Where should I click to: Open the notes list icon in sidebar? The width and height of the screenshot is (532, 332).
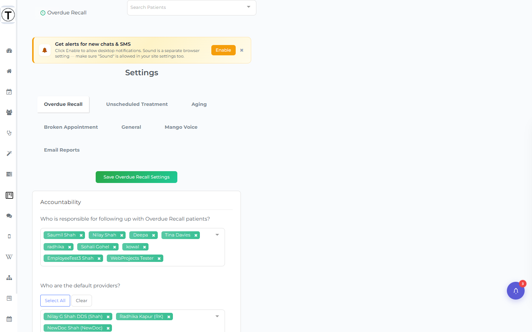(x=9, y=298)
